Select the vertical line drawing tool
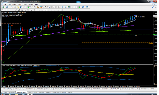 pos(10,10)
